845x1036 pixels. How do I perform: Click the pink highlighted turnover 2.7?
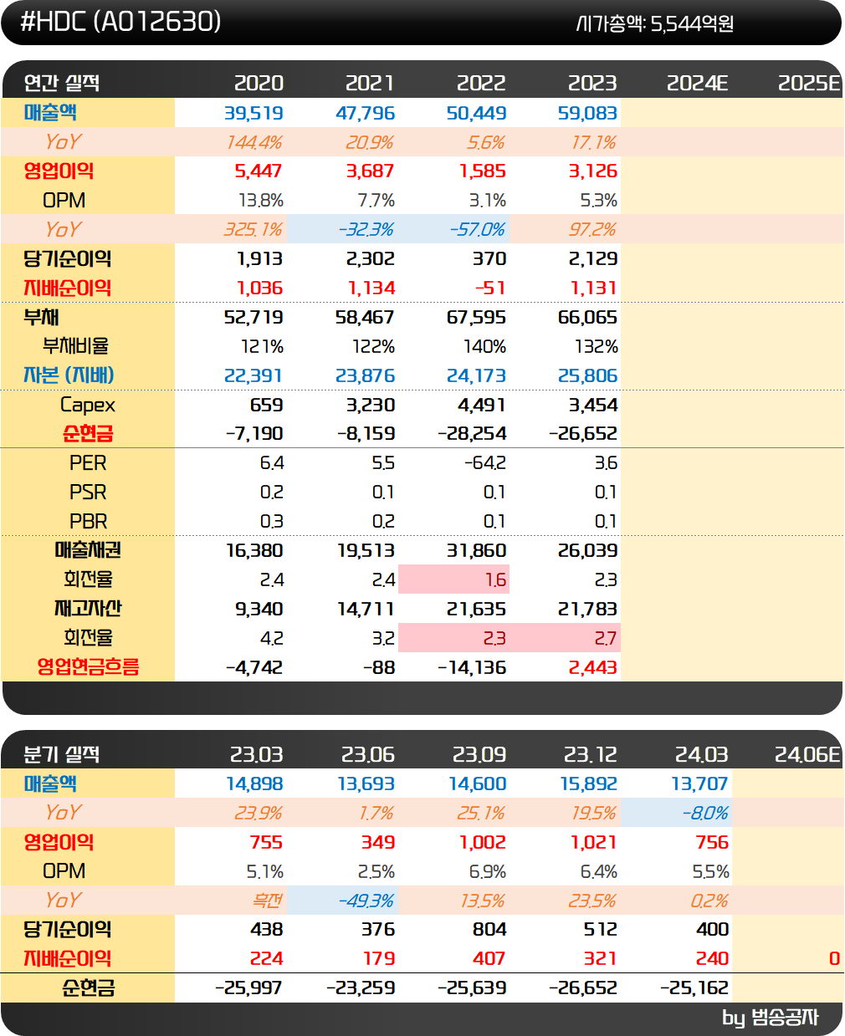coord(606,638)
